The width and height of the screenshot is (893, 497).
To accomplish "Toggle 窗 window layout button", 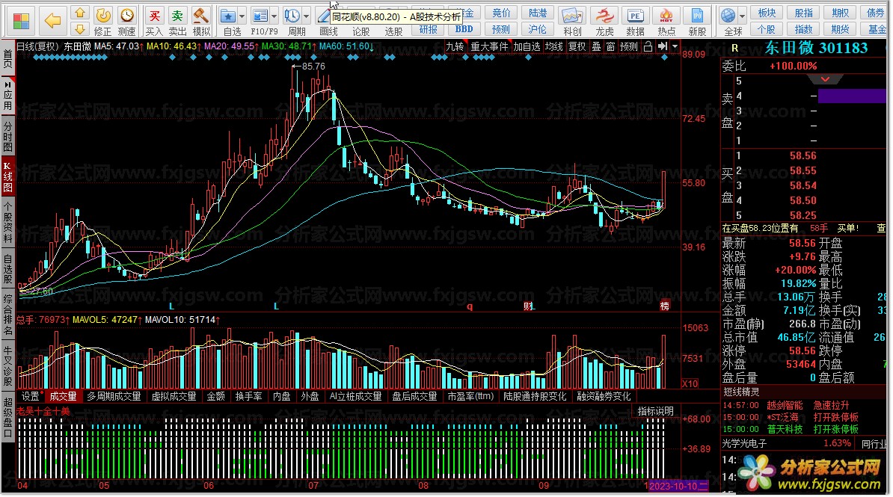I will pyautogui.click(x=610, y=46).
